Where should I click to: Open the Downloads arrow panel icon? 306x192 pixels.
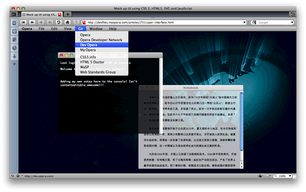(14, 56)
